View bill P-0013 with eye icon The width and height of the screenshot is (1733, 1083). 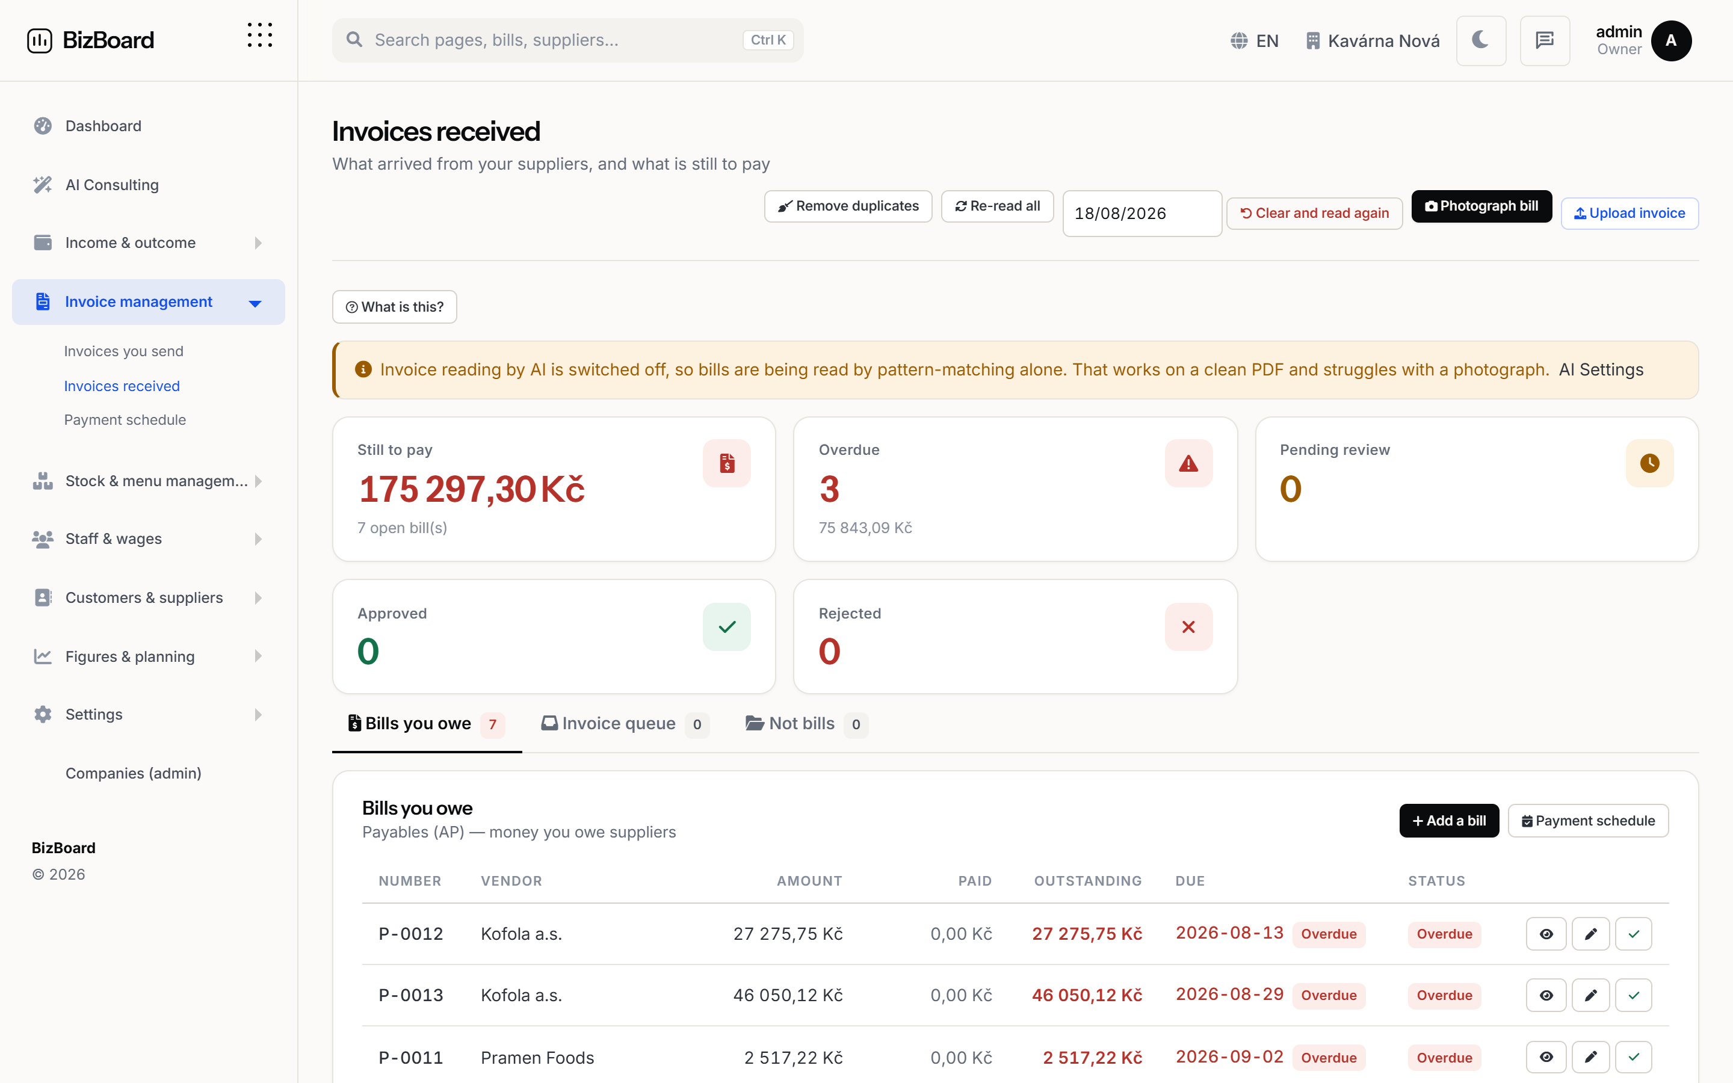pyautogui.click(x=1546, y=996)
